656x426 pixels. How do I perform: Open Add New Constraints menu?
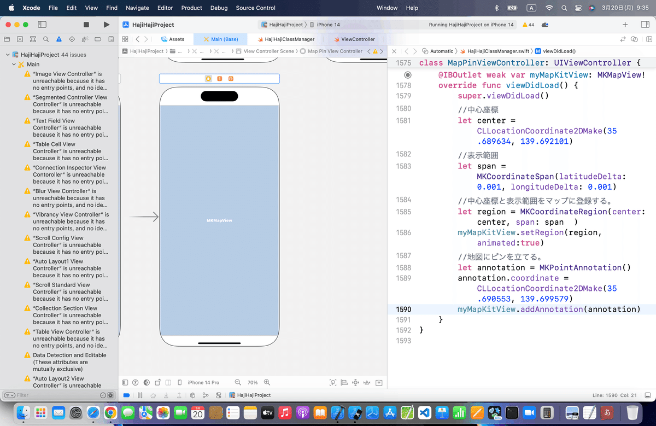pyautogui.click(x=356, y=382)
